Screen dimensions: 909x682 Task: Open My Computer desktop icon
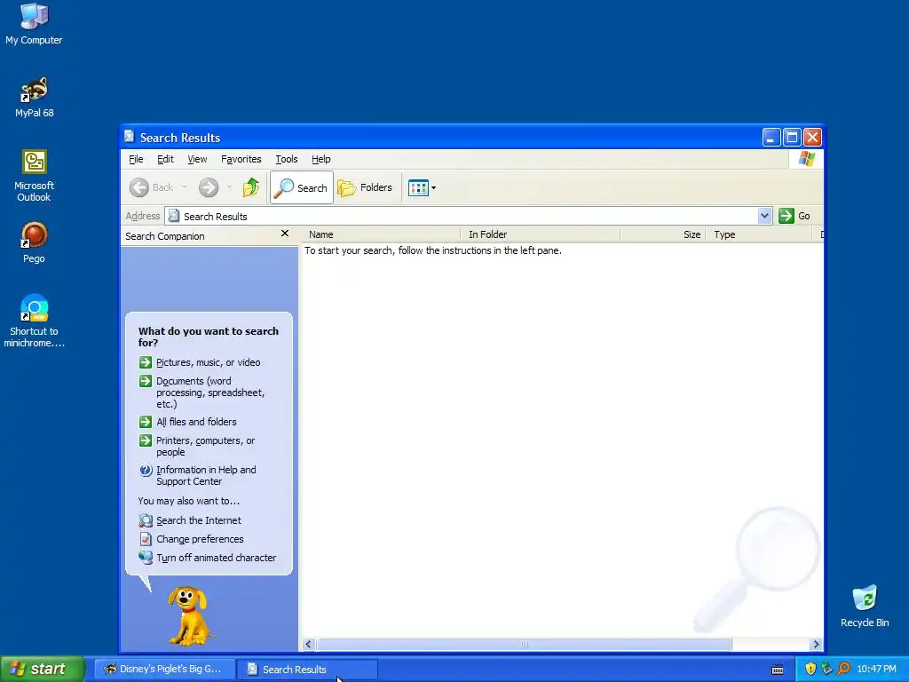coord(34,23)
